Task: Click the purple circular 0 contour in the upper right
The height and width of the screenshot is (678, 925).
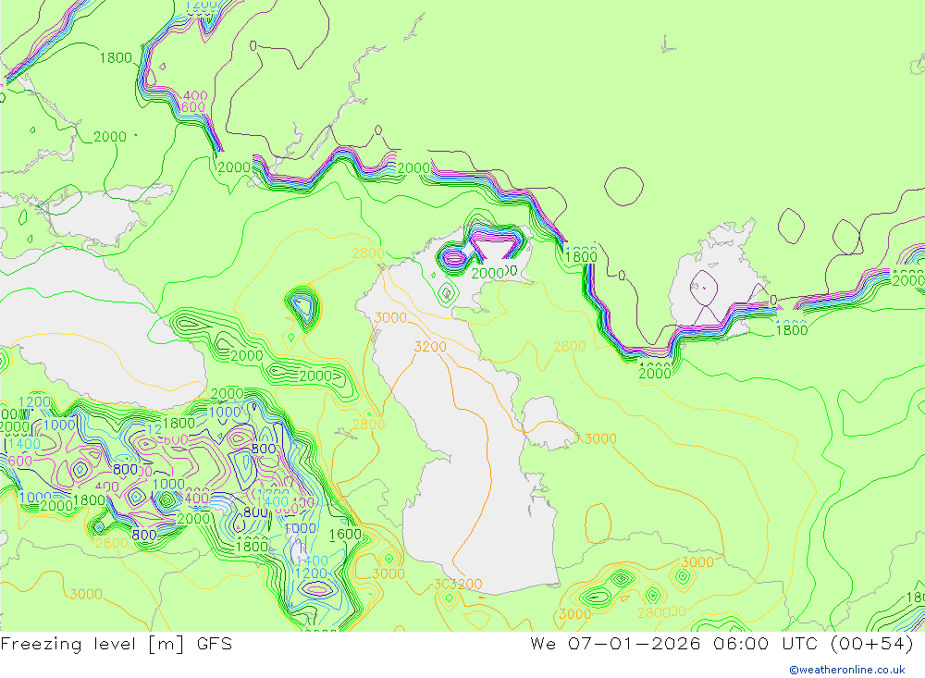Action: click(x=623, y=187)
